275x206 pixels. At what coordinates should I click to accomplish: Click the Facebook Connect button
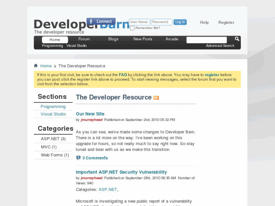tap(101, 22)
